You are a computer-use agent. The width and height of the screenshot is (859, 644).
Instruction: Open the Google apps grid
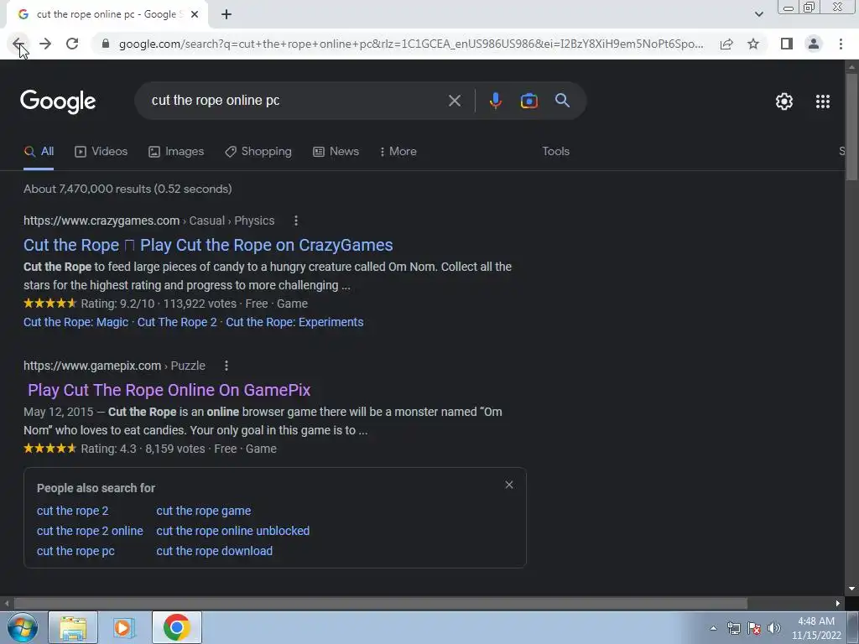[823, 101]
